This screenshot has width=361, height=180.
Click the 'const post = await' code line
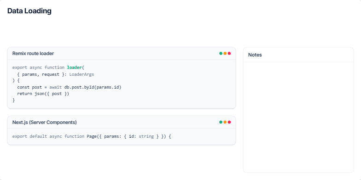[x=69, y=87]
